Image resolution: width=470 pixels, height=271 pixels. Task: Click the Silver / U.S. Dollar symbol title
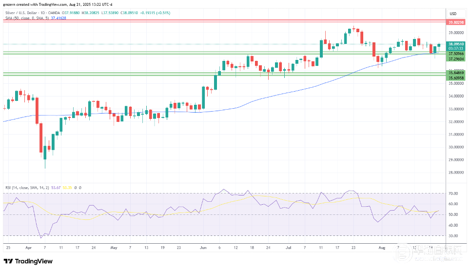pos(21,13)
